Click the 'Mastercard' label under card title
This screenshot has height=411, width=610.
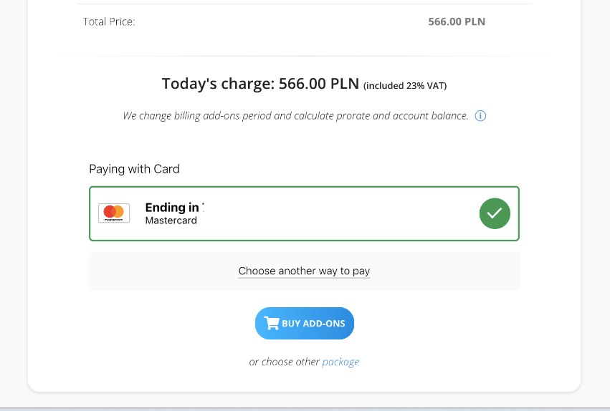click(171, 221)
